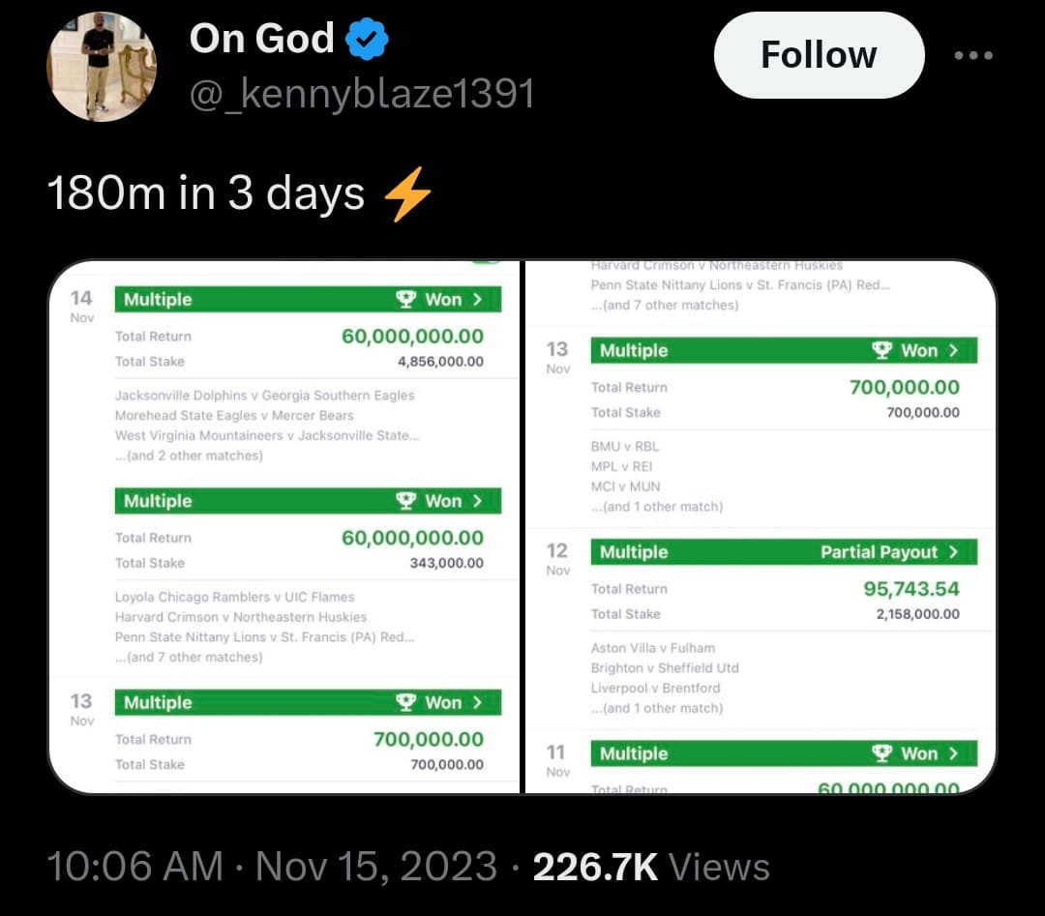Expand the 14 Nov top Won chevron
The height and width of the screenshot is (916, 1045).
coord(477,300)
